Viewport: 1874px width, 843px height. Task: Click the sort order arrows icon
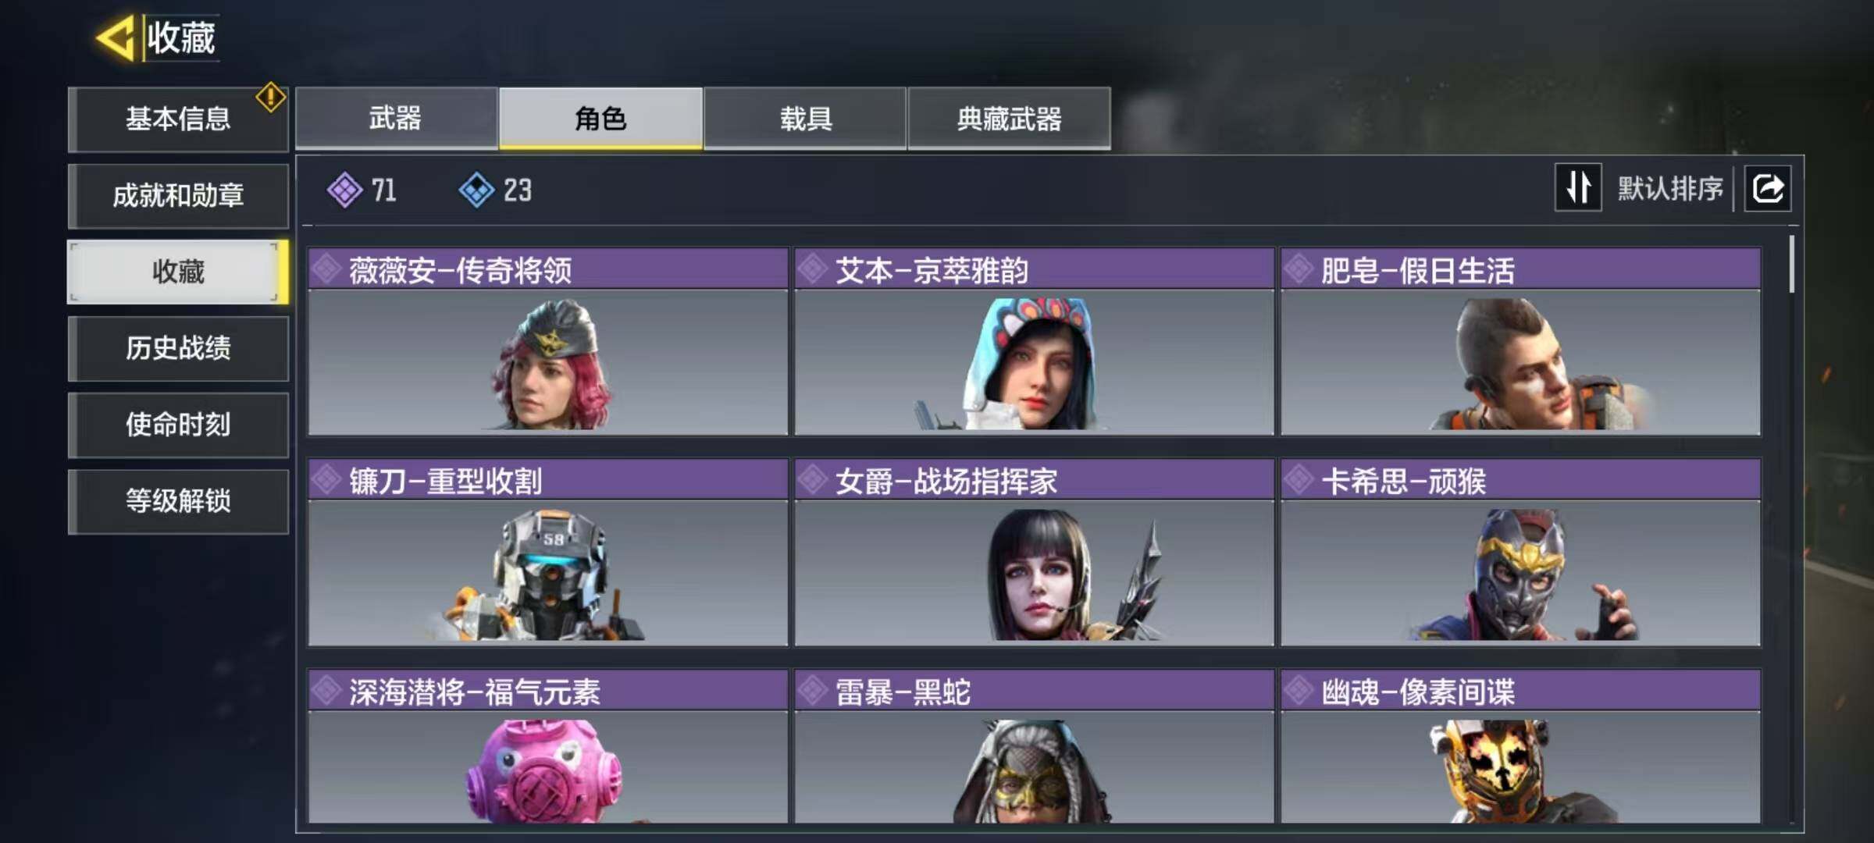1578,187
